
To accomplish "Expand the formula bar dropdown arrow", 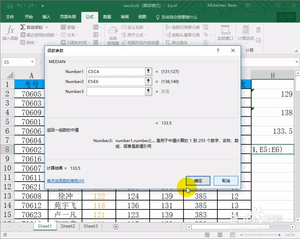I will 296,62.
